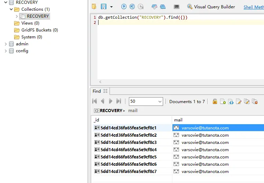Click the mail value in row cf8c2

pos(205,135)
